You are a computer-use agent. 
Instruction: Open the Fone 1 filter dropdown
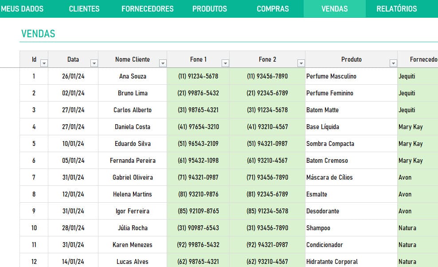(x=225, y=63)
